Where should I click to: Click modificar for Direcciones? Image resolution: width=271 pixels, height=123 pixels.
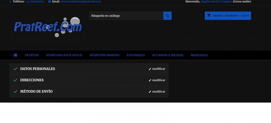coord(157,80)
